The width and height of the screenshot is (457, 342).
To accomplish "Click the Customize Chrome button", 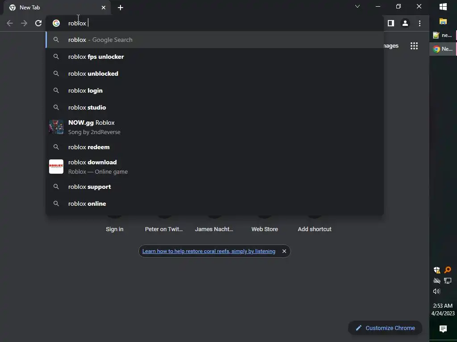I will [385, 328].
